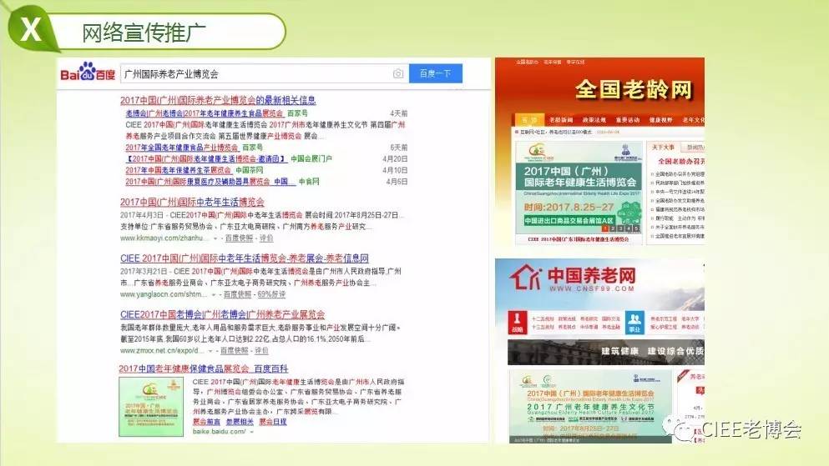829x466 pixels.
Task: Click www.yanglaocn.com/shtm... URL text
Action: pos(163,294)
